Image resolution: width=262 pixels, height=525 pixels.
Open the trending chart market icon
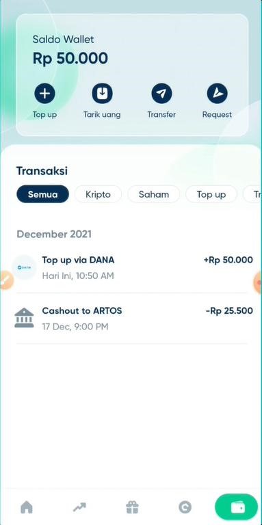coord(79,507)
